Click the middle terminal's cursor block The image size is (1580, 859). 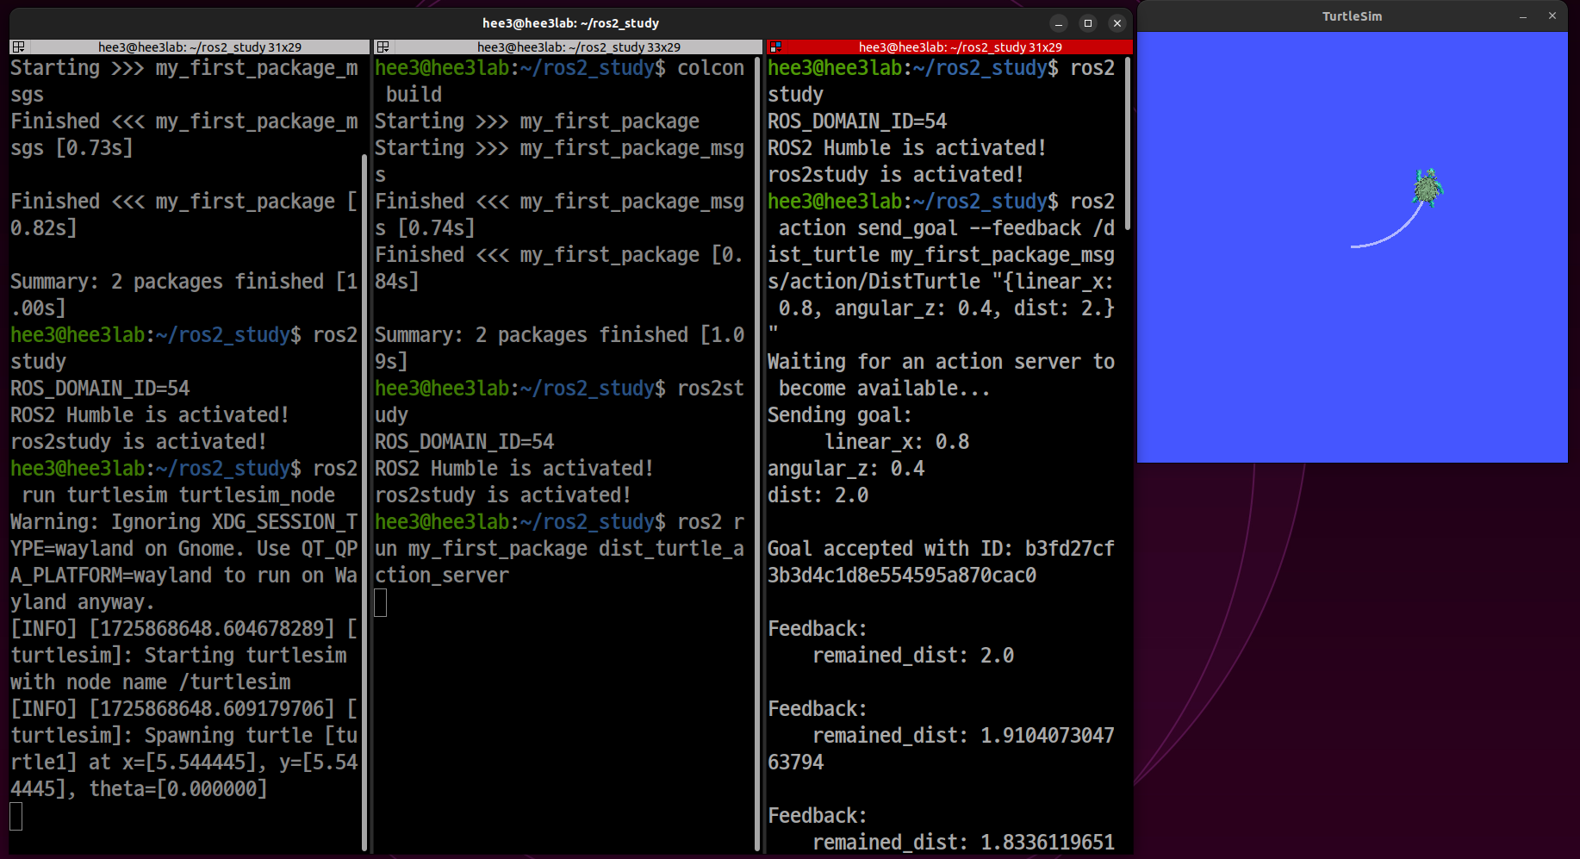[381, 602]
